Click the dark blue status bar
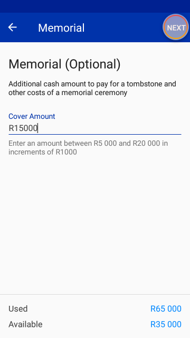190x338 pixels. (x=95, y=6)
